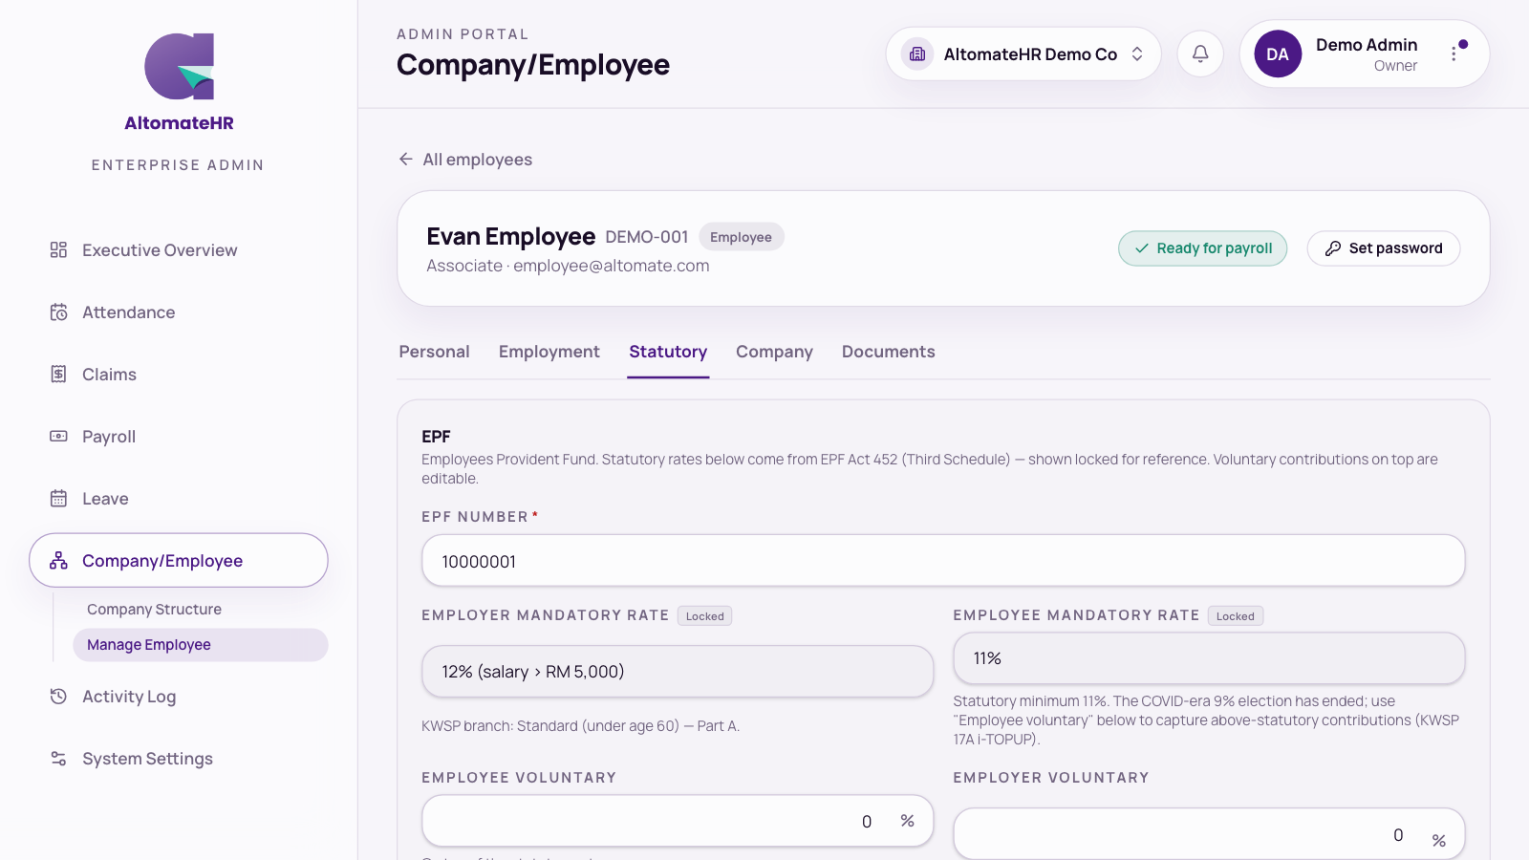Go back to All employees
Viewport: 1529px width, 860px height.
click(465, 160)
